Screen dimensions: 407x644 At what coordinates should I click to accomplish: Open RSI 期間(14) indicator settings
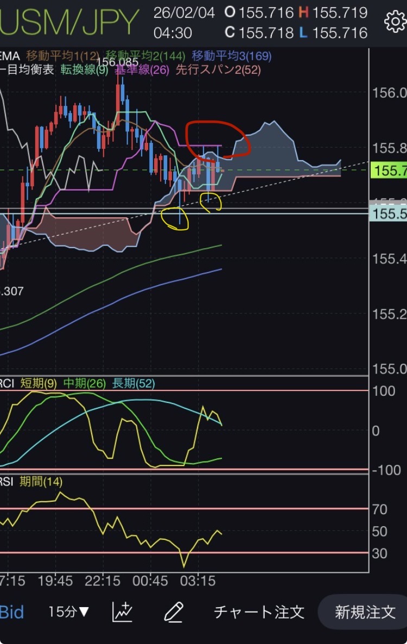tap(41, 481)
